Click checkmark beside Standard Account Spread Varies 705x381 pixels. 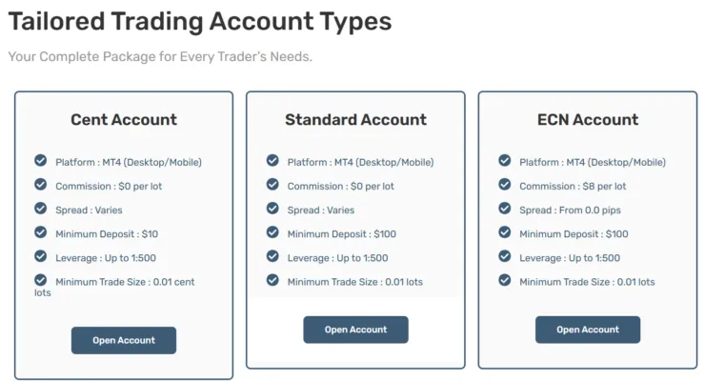click(x=272, y=209)
